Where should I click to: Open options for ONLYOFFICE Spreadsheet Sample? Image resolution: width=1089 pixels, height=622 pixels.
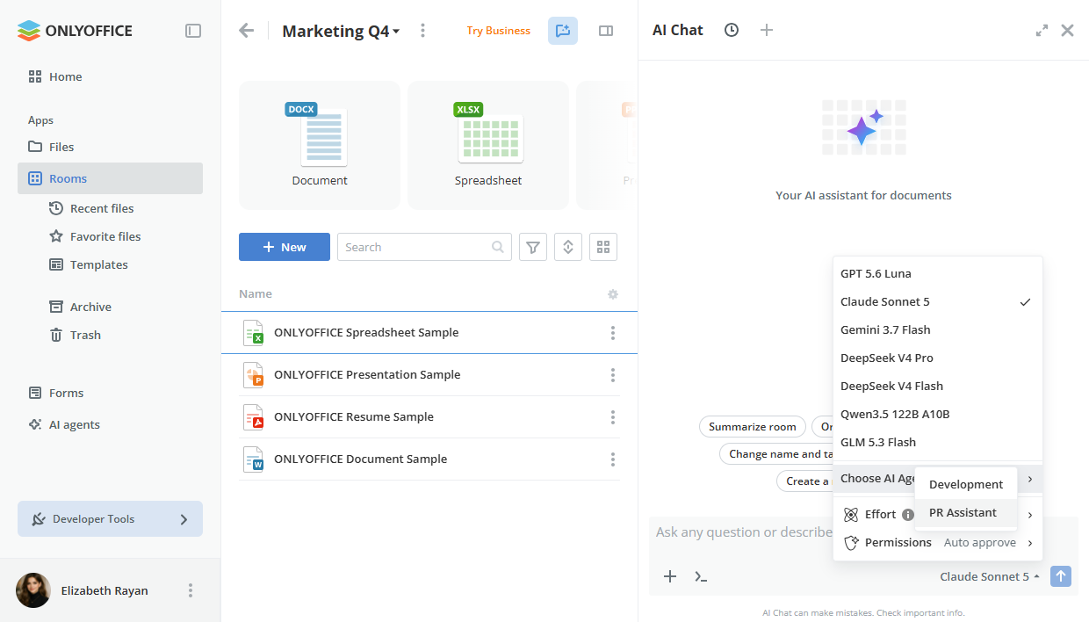pos(613,333)
